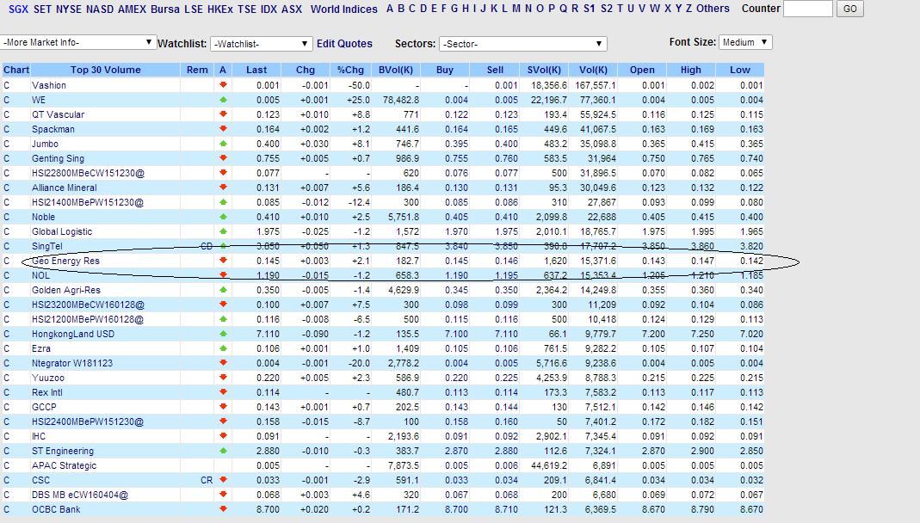Open chart link C for Vashion
The image size is (920, 523).
pyautogui.click(x=6, y=85)
